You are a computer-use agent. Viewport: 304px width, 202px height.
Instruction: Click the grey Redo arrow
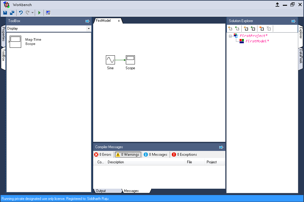pos(28,13)
